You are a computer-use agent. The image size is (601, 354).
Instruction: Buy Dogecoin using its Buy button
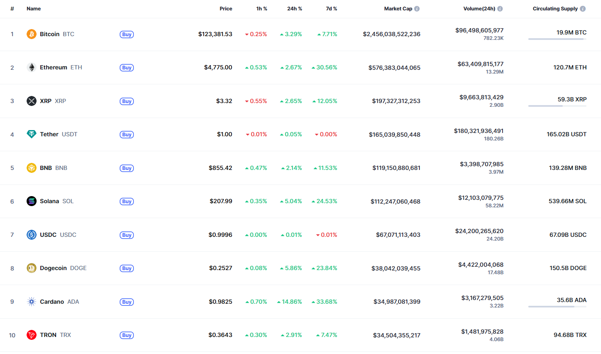pyautogui.click(x=127, y=268)
